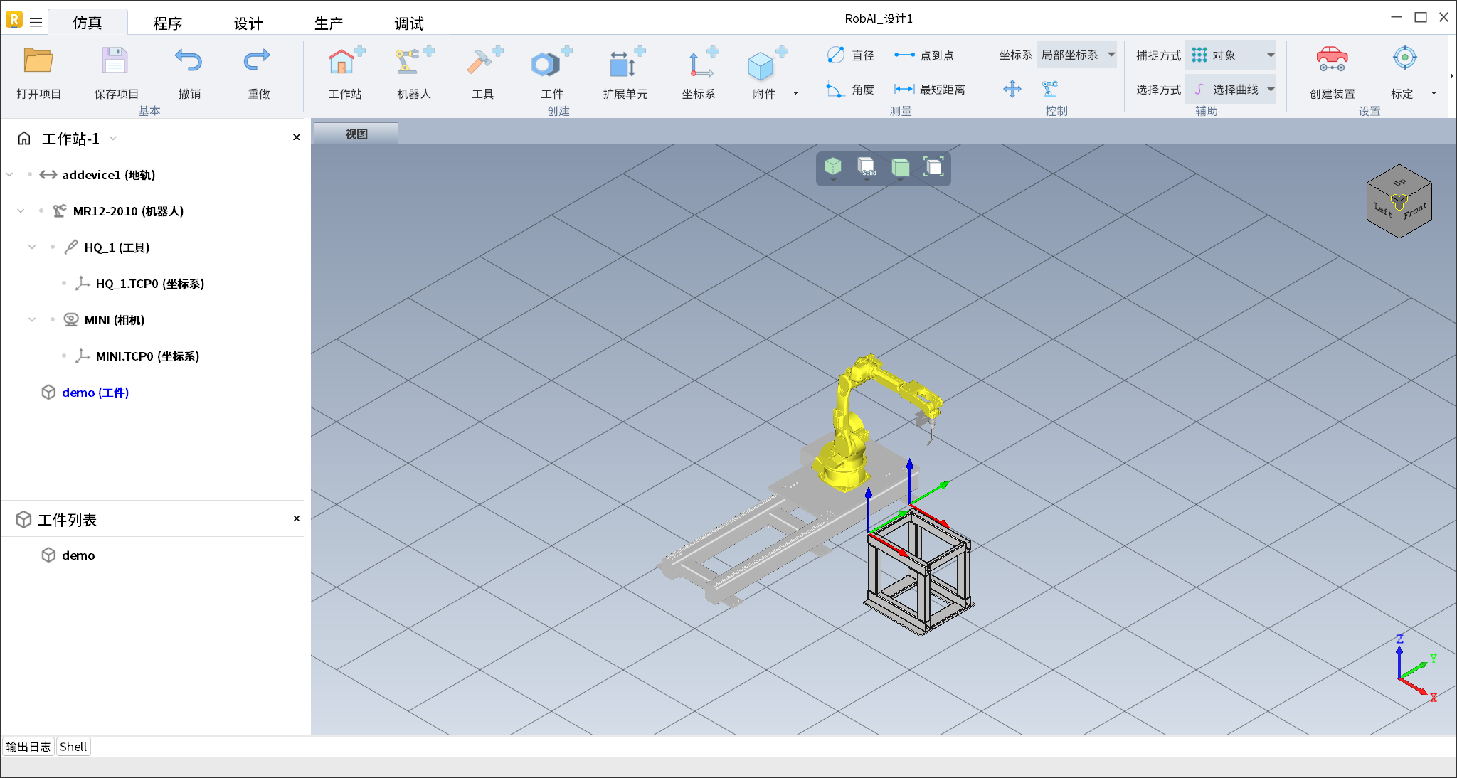1457x778 pixels.
Task: Open the Shell panel button
Action: (73, 747)
